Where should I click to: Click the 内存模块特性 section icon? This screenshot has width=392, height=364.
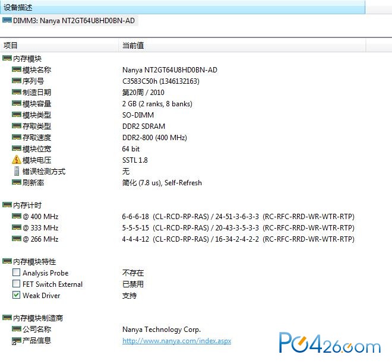[7, 261]
